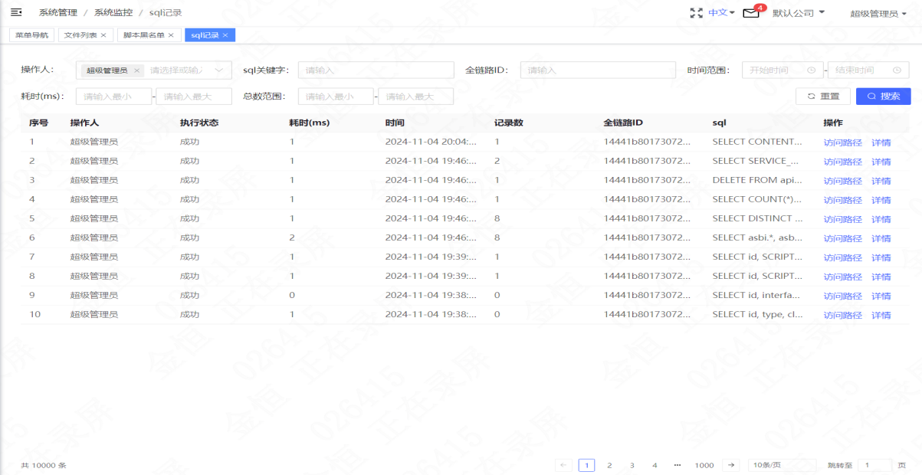Focus the 全链路ID input field
Viewport: 922px width, 475px height.
(598, 70)
